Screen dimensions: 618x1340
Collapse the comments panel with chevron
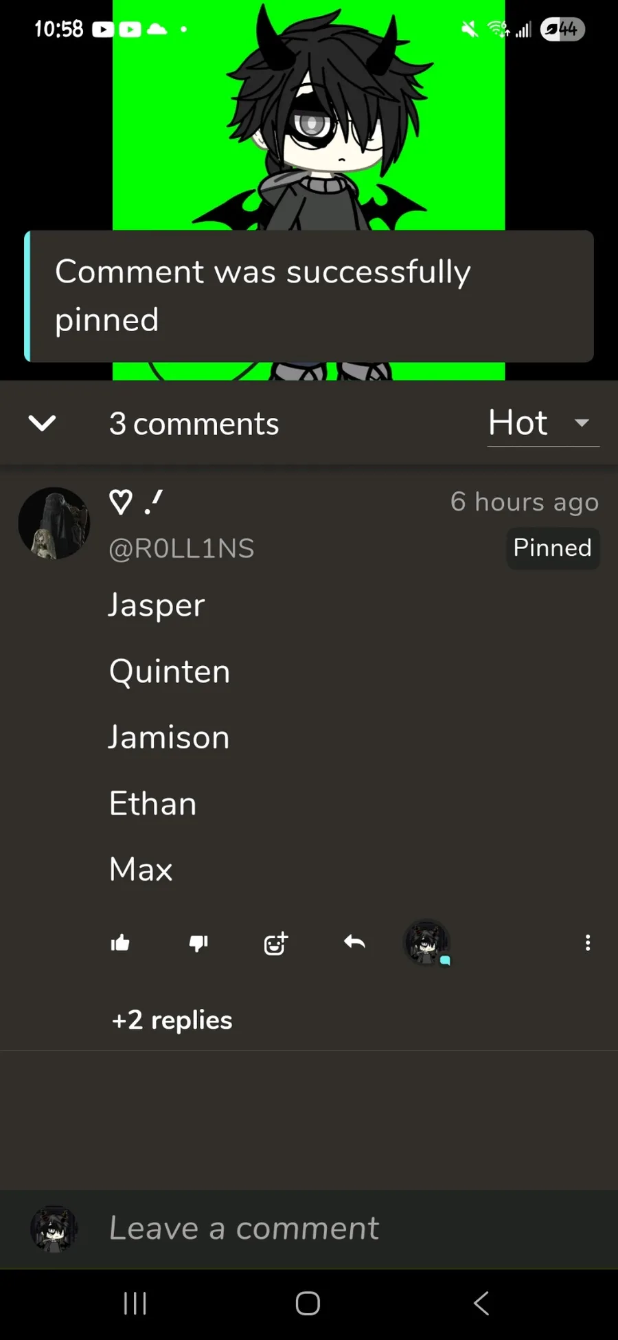pyautogui.click(x=42, y=423)
